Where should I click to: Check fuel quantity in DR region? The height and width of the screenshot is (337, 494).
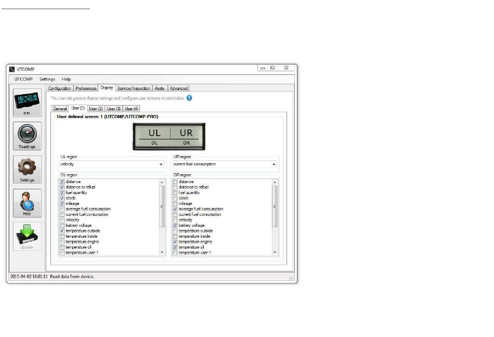175,193
